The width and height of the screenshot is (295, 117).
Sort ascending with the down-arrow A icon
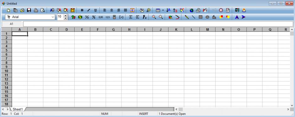tap(169, 10)
